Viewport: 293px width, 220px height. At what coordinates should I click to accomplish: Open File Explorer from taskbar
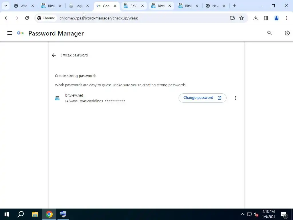pyautogui.click(x=35, y=214)
